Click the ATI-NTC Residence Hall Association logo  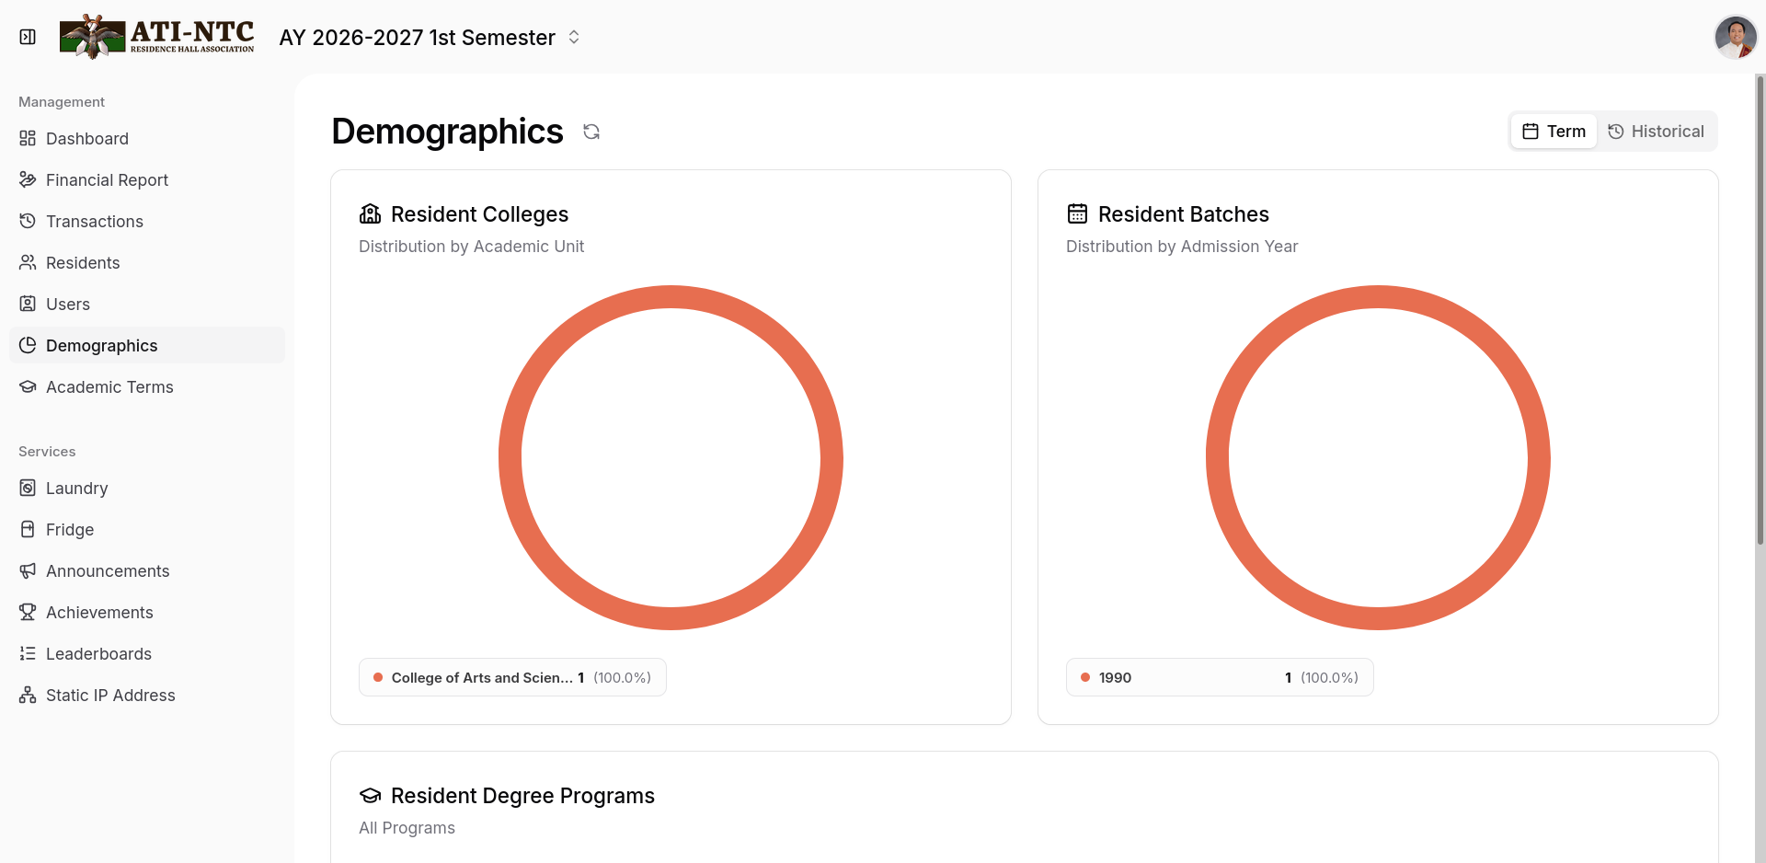coord(157,37)
